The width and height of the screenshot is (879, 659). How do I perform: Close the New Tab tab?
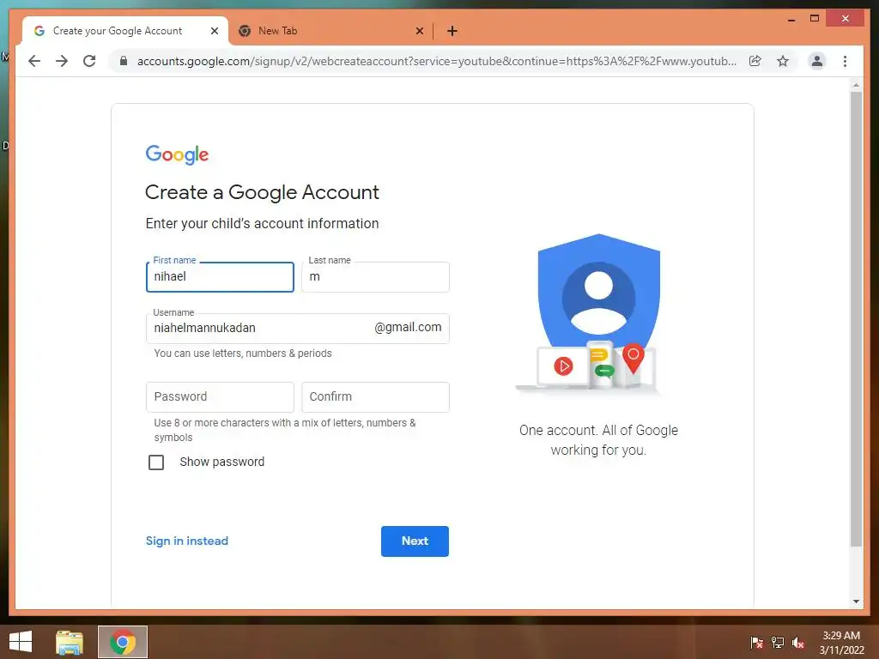point(419,31)
